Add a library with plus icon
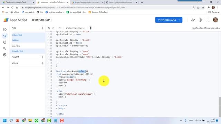The height and width of the screenshot is (124, 221). click(42, 57)
